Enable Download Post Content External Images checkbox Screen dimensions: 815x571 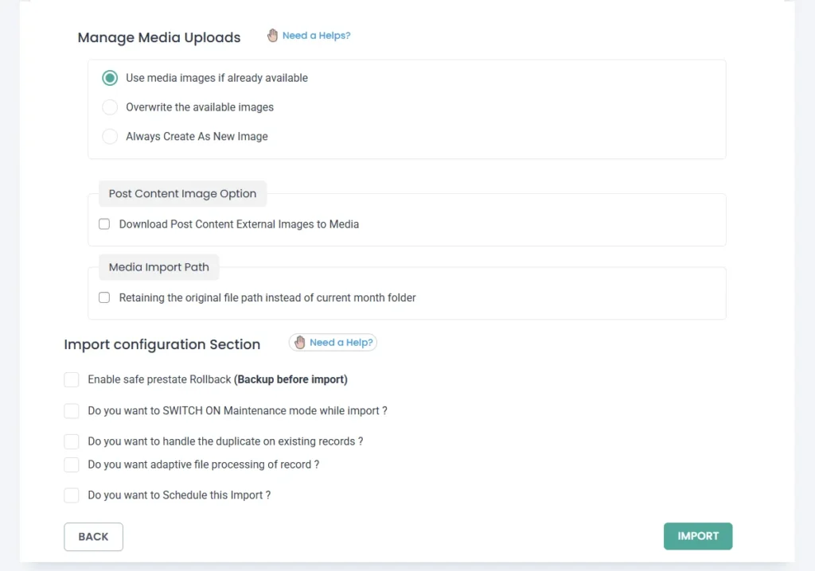pyautogui.click(x=104, y=224)
